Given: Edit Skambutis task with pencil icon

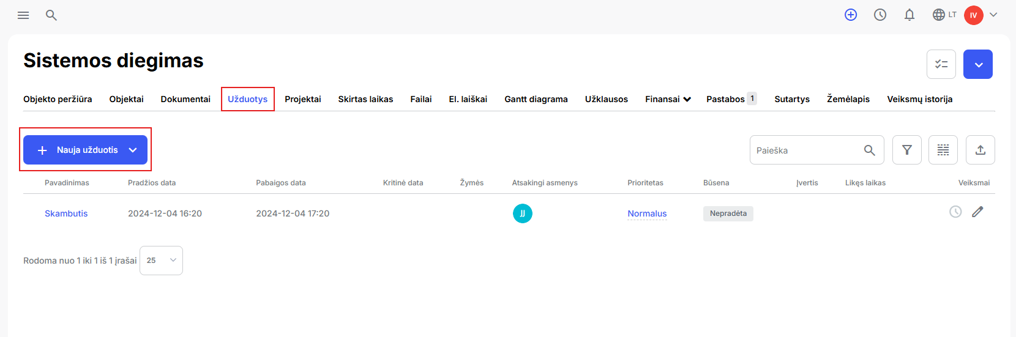Looking at the screenshot, I should pos(977,212).
